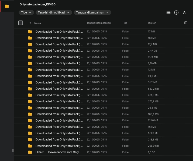
Task: Click folder icon of the 2,47 GB row
Action: tap(30, 51)
